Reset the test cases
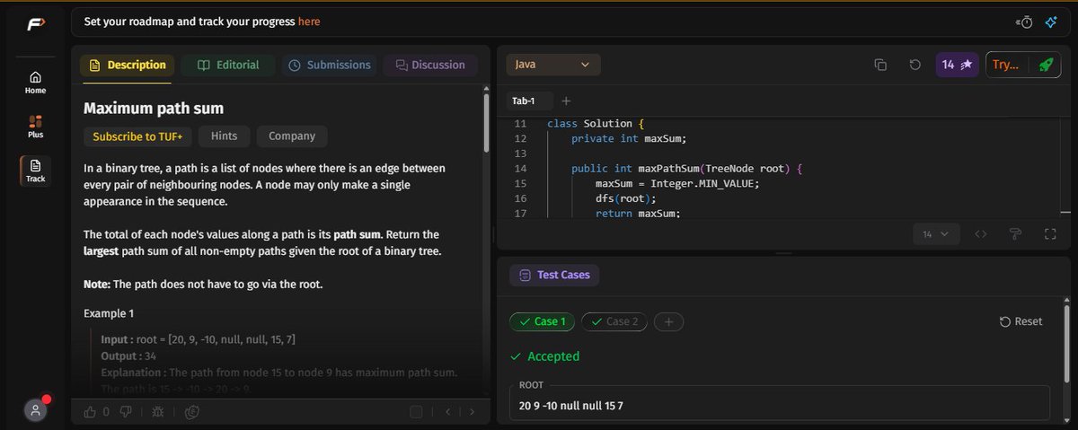Viewport: 1078px width, 430px height. pyautogui.click(x=1021, y=321)
